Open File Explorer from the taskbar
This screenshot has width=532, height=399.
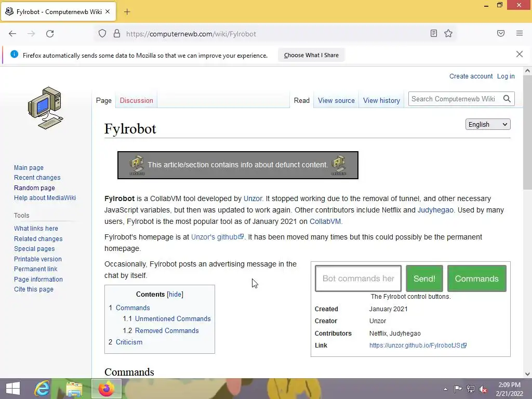click(74, 389)
